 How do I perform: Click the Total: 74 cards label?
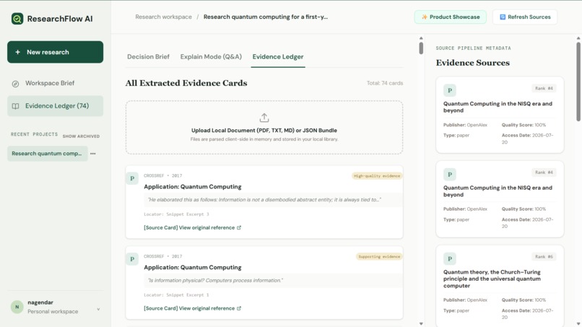tap(385, 83)
